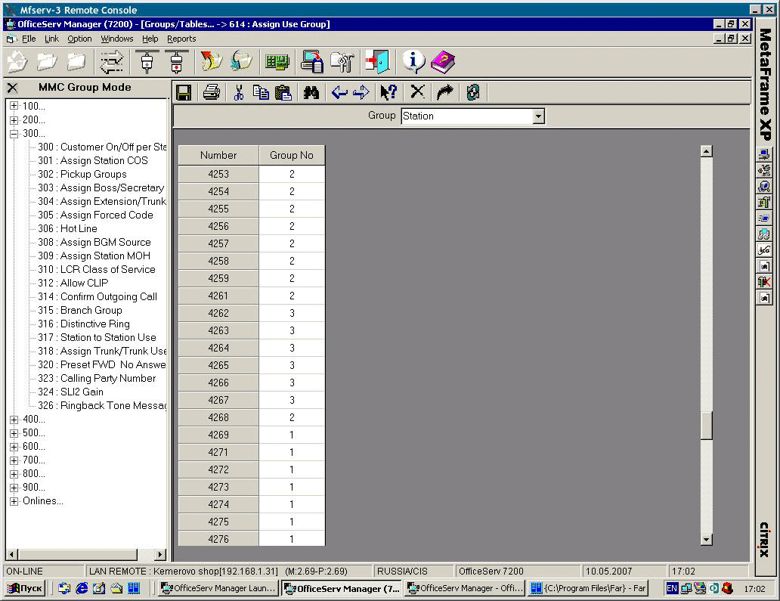Click the purple help book icon
The image size is (780, 601).
443,62
